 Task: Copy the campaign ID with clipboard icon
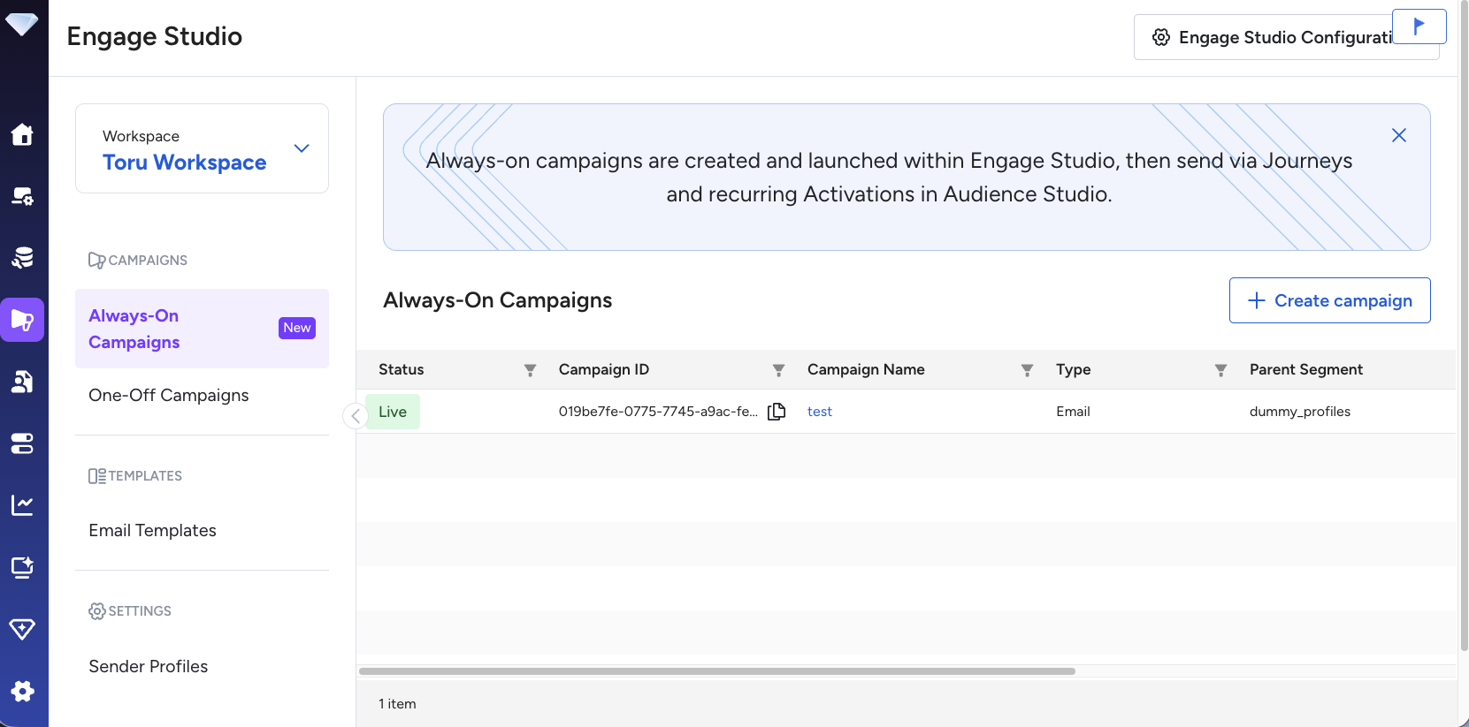777,412
